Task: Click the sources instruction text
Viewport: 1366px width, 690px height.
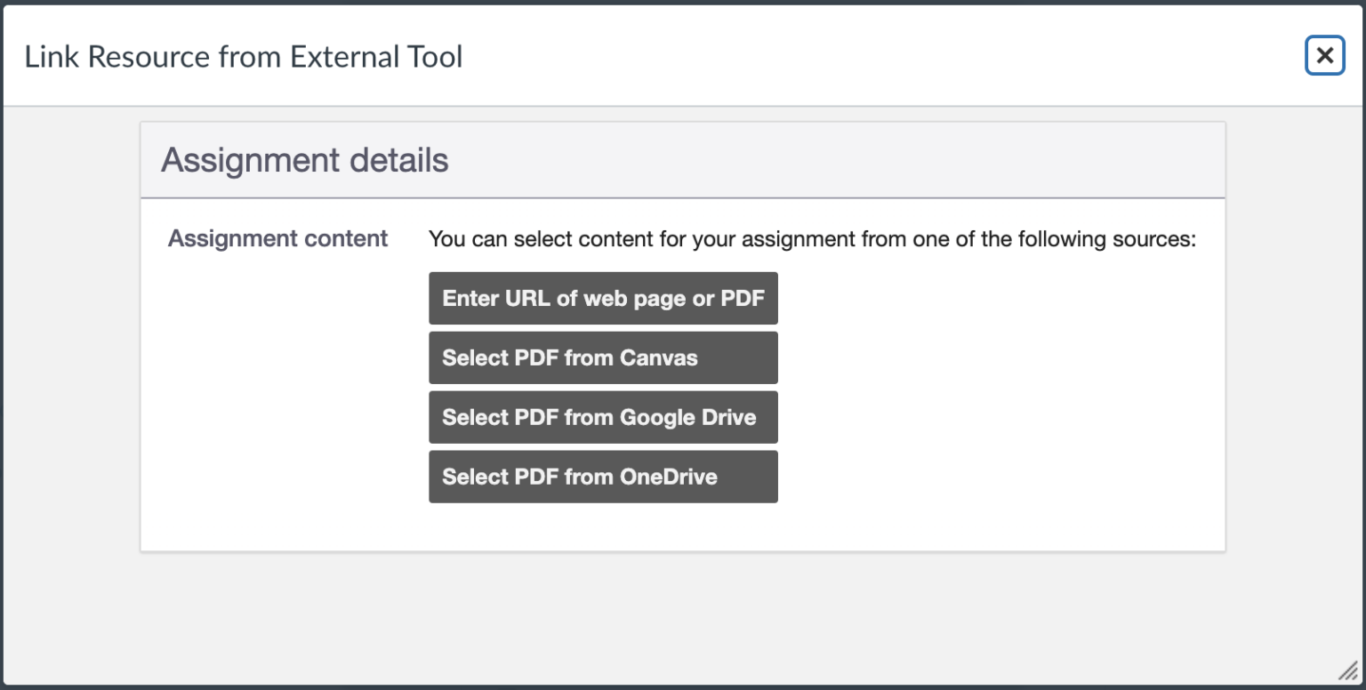Action: click(812, 238)
